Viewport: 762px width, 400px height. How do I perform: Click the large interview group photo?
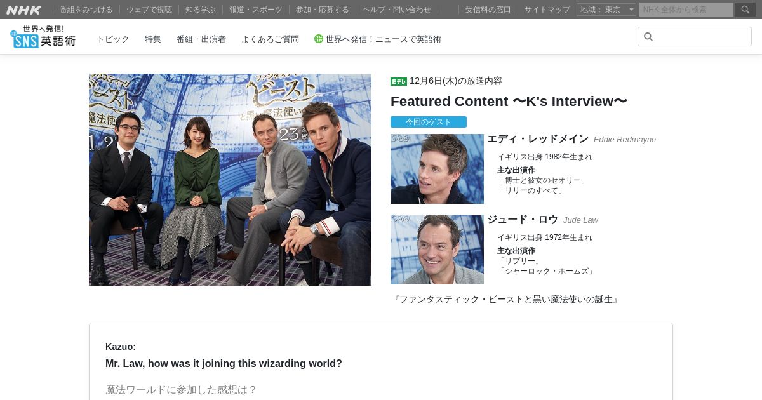(230, 180)
